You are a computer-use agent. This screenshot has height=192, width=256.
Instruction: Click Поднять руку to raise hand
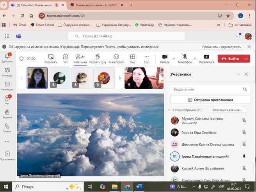pos(97,58)
